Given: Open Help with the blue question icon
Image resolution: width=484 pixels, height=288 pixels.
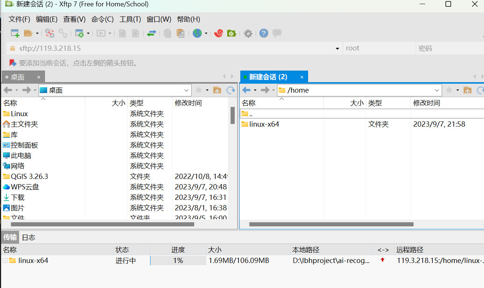Looking at the screenshot, I should click(x=264, y=33).
